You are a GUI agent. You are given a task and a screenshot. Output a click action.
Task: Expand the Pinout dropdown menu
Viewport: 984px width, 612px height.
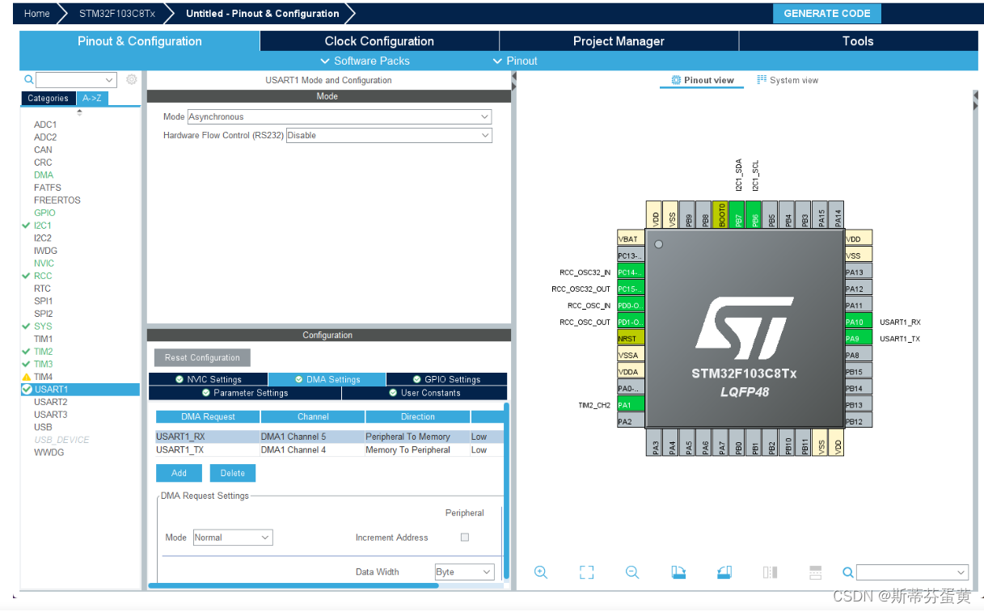coord(515,61)
